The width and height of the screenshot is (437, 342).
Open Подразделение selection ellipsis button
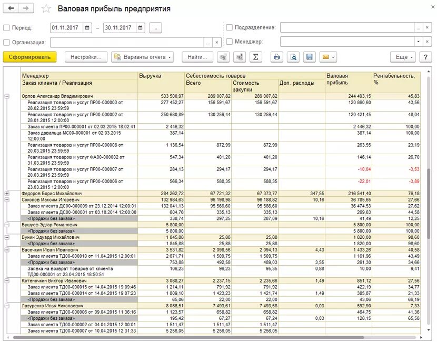coord(418,27)
